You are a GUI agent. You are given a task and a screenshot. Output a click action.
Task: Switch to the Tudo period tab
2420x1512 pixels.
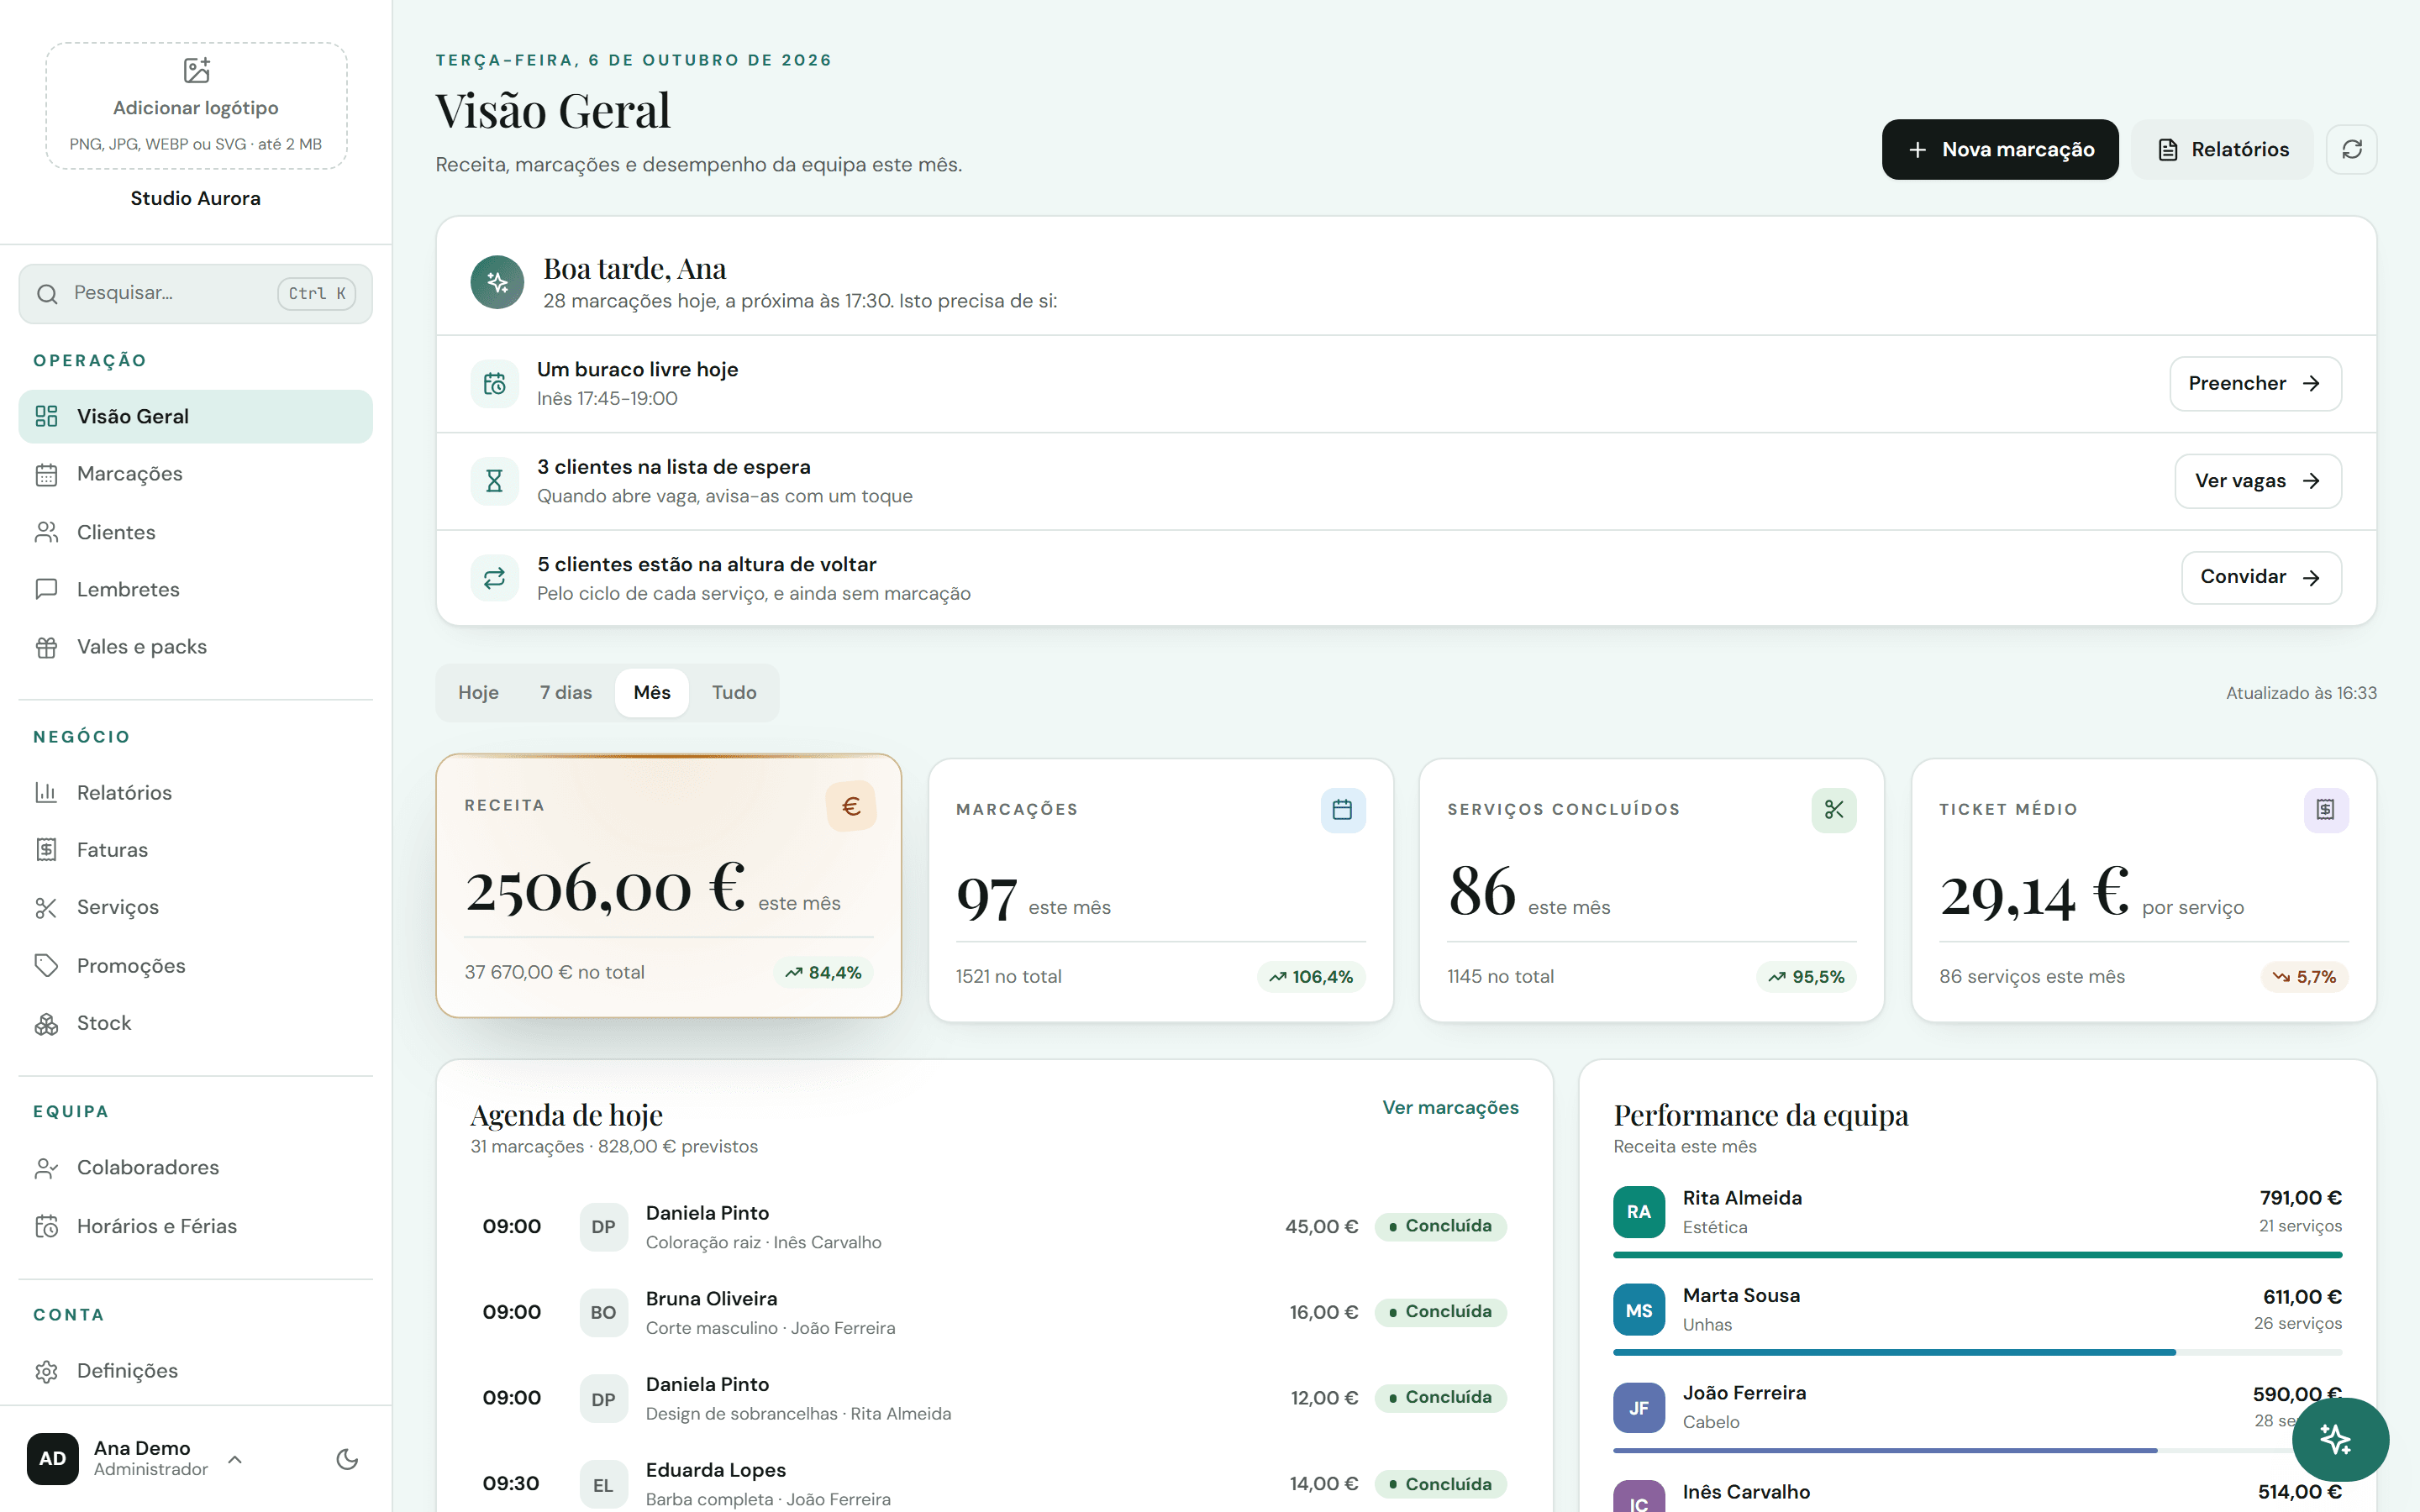[x=734, y=692]
